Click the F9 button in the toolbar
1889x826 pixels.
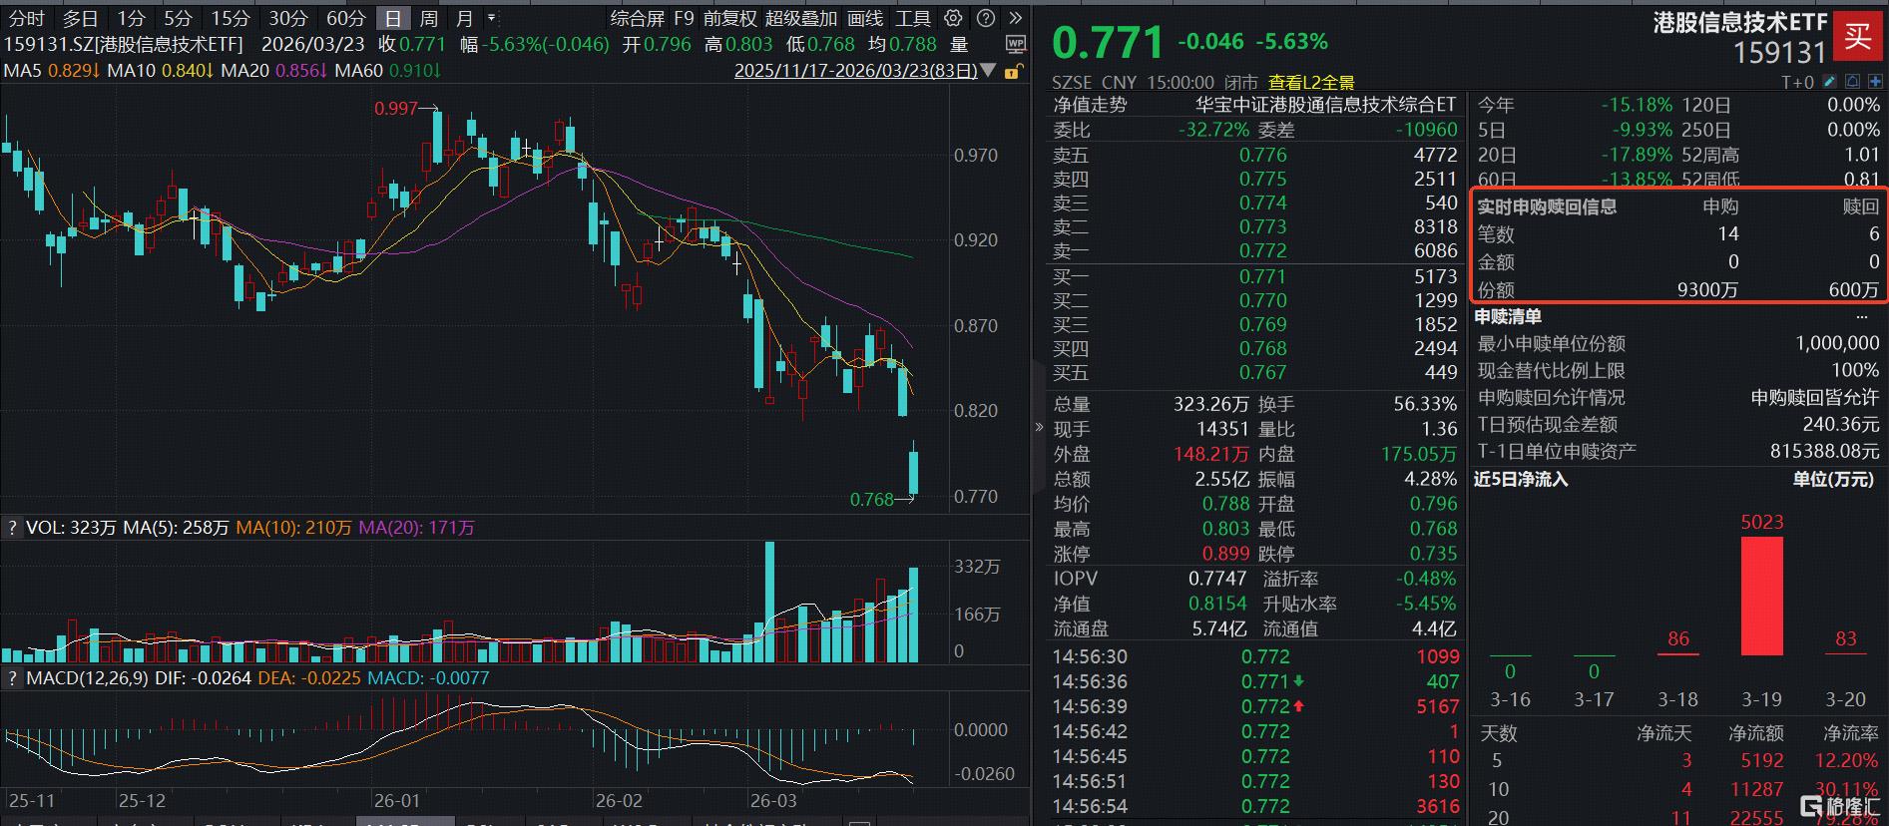pyautogui.click(x=684, y=18)
